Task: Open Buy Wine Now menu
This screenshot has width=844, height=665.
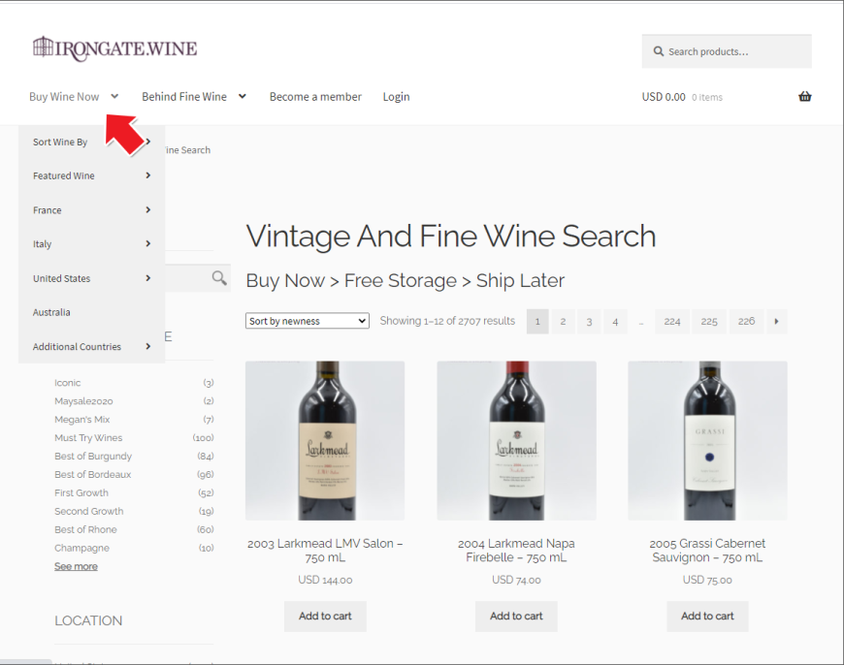Action: coord(64,97)
